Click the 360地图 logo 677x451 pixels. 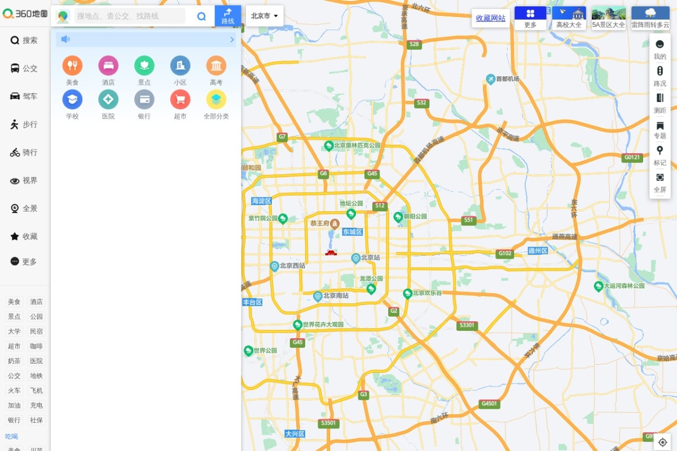25,14
